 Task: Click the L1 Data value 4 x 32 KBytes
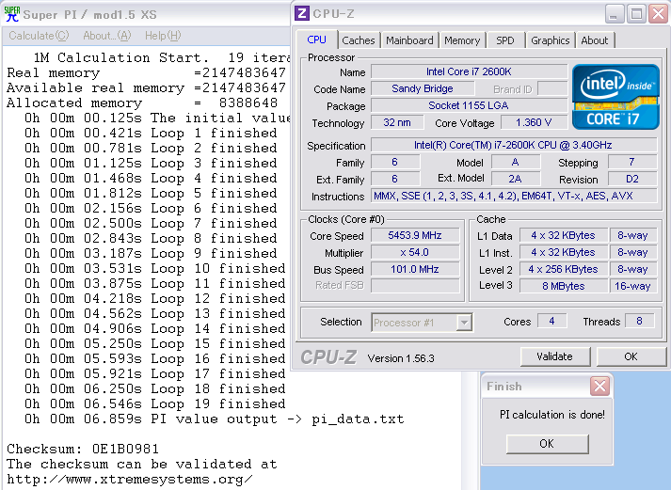563,235
